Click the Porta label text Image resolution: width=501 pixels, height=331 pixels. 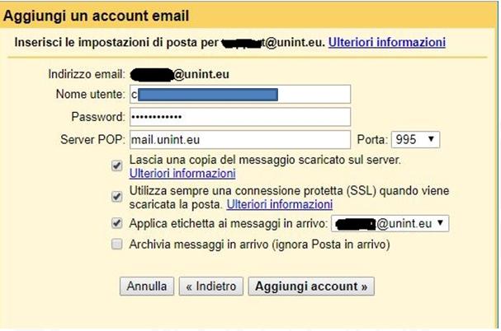coord(372,140)
